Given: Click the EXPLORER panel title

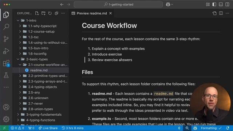Looking at the screenshot, I should coord(24,13).
